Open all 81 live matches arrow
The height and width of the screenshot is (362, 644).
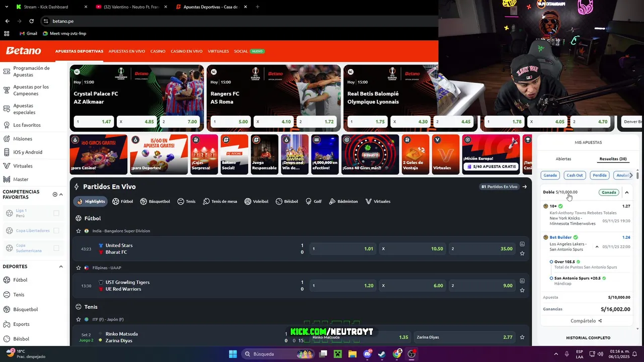[x=524, y=187]
